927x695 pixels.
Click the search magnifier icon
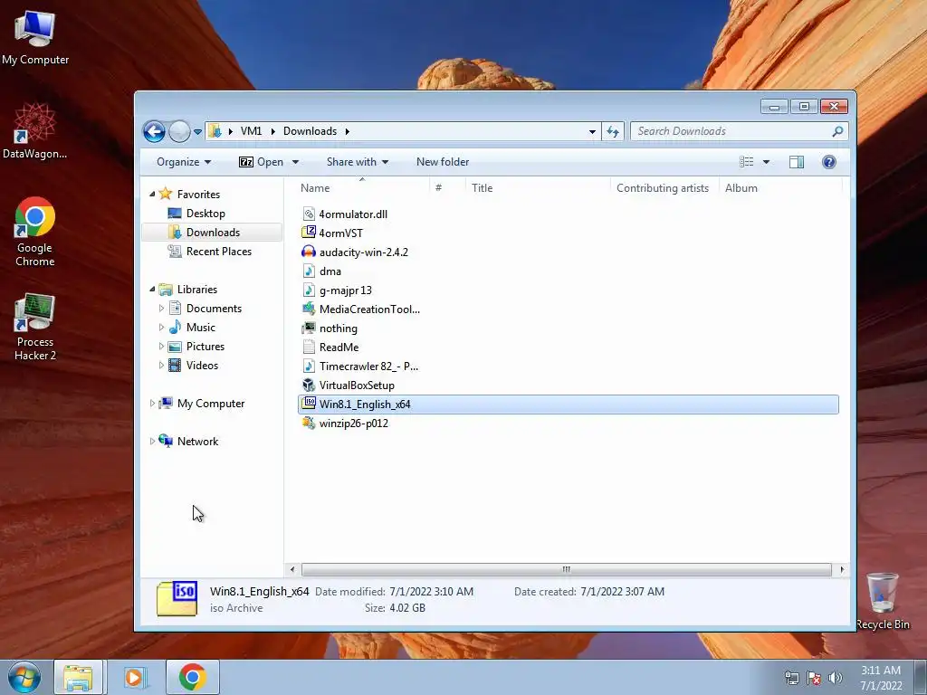837,131
